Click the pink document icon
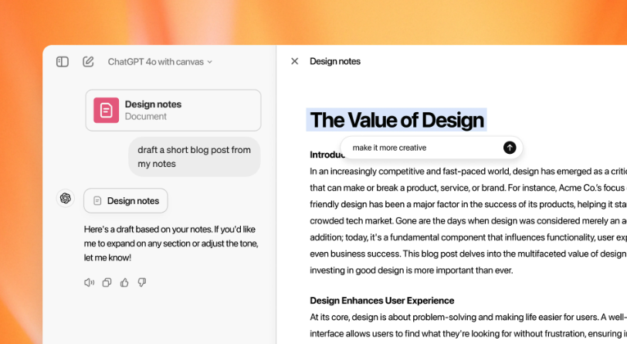 [106, 110]
